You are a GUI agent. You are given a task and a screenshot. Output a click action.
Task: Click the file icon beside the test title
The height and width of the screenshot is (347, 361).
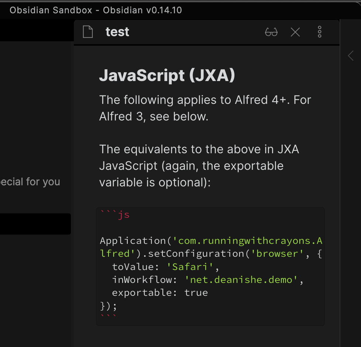(88, 32)
